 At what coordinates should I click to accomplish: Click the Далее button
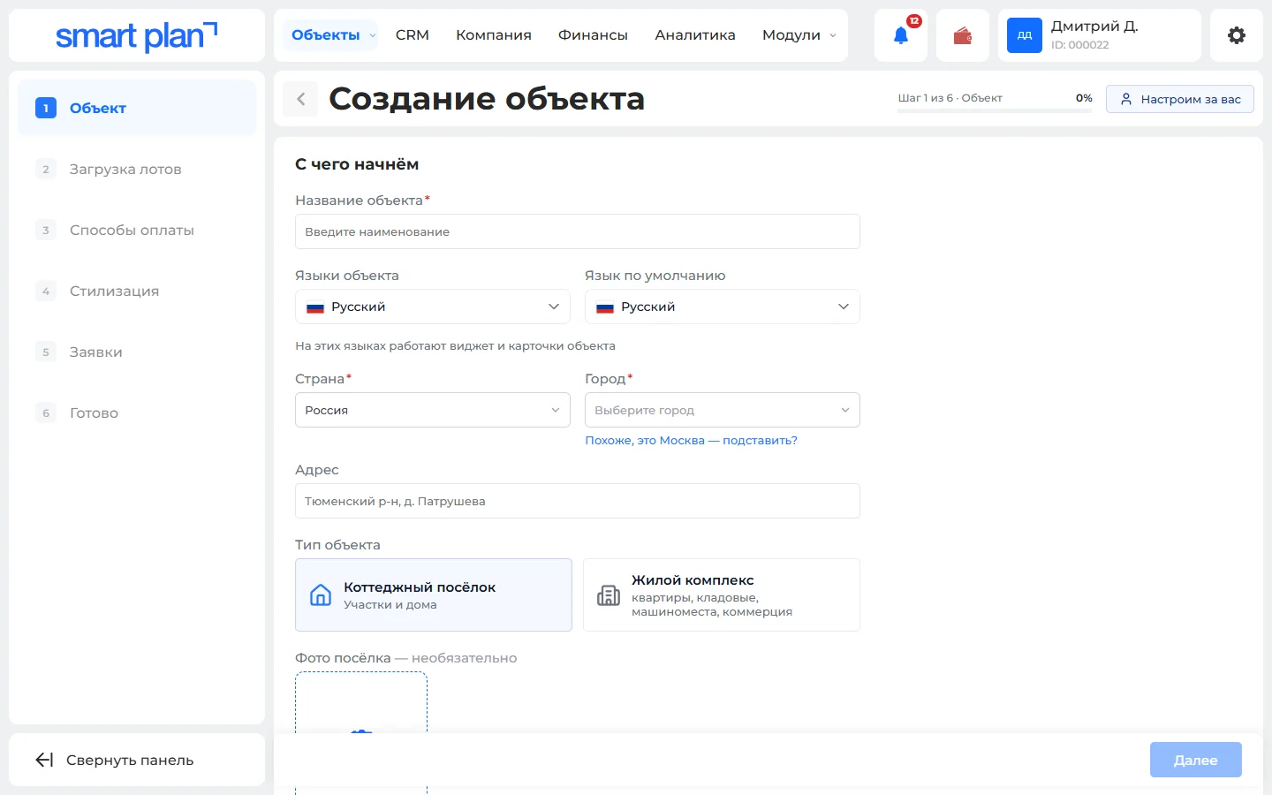coord(1196,760)
